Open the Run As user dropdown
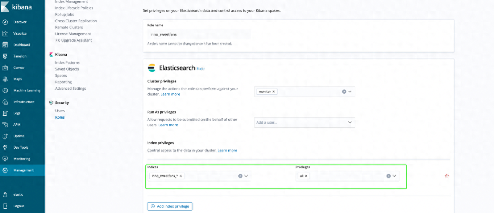 [x=350, y=123]
